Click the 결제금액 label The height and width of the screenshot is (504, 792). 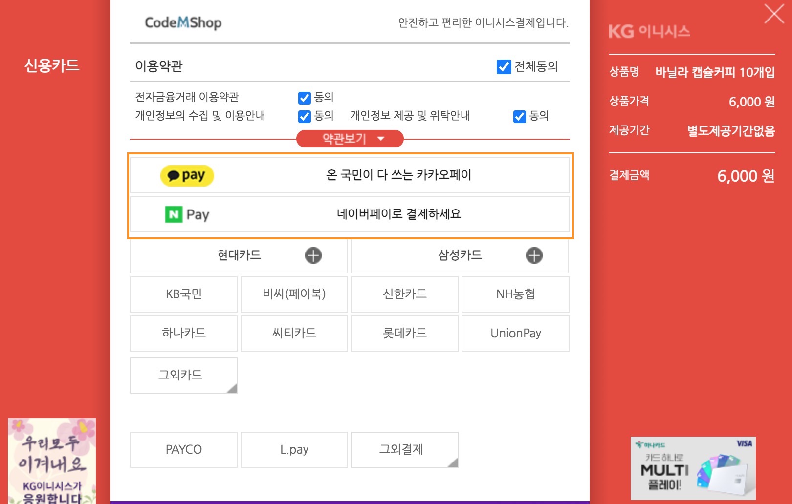[x=629, y=175]
